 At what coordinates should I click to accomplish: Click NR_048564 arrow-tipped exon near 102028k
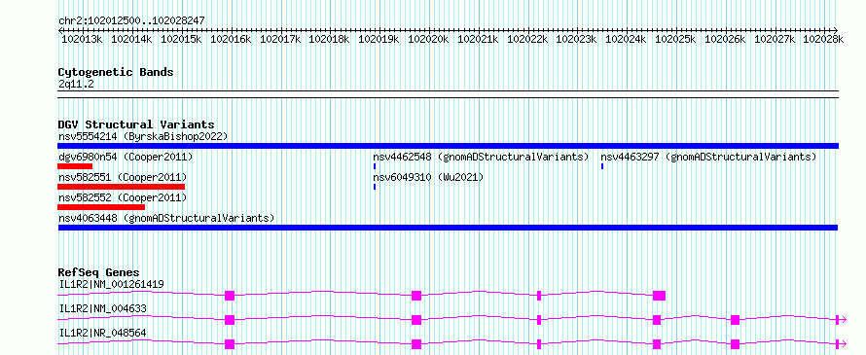[837, 344]
